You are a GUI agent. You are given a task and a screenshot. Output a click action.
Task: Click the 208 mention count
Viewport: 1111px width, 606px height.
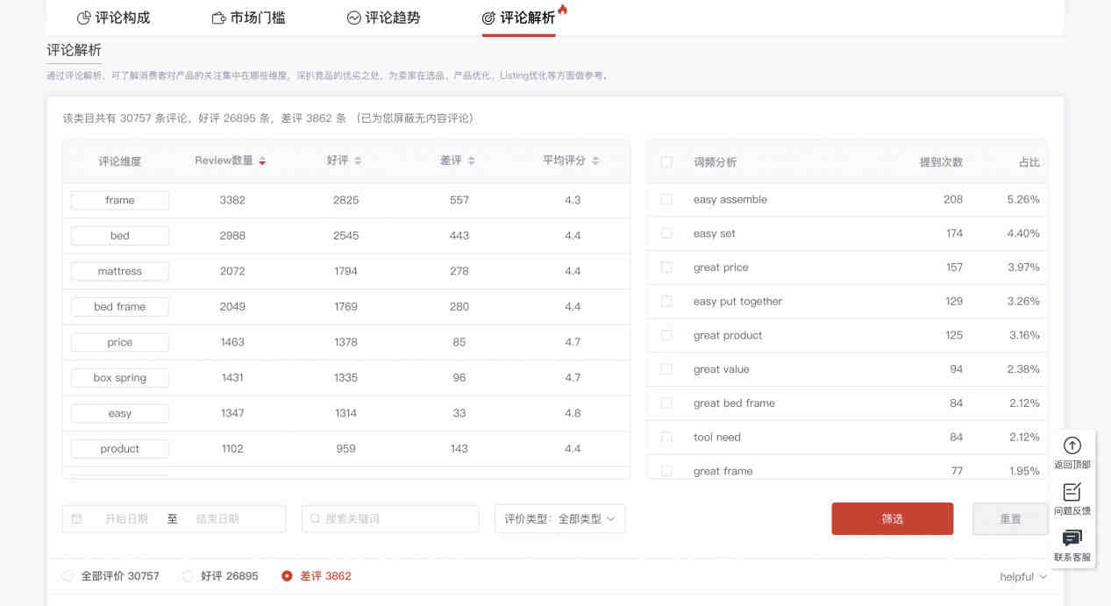(x=953, y=199)
